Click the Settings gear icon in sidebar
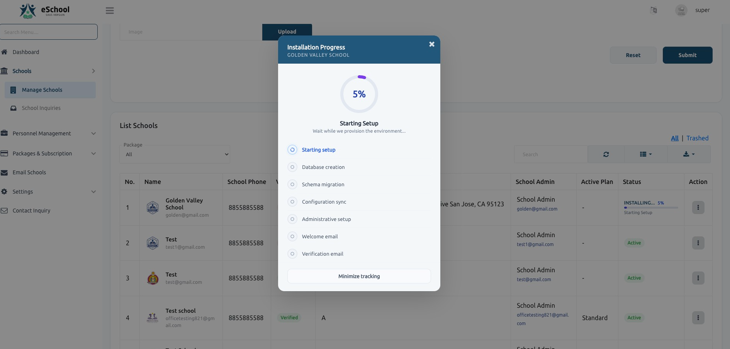 tap(4, 192)
